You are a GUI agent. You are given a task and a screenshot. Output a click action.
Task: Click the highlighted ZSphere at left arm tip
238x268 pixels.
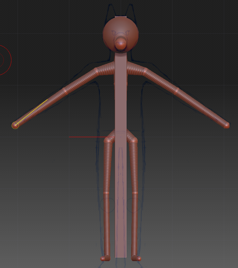tap(15, 125)
